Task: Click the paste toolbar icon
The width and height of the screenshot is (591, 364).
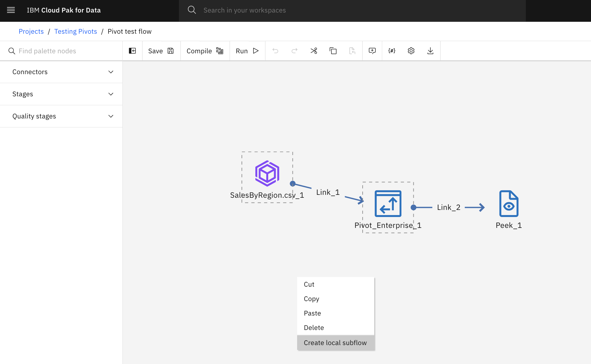Action: coord(352,51)
